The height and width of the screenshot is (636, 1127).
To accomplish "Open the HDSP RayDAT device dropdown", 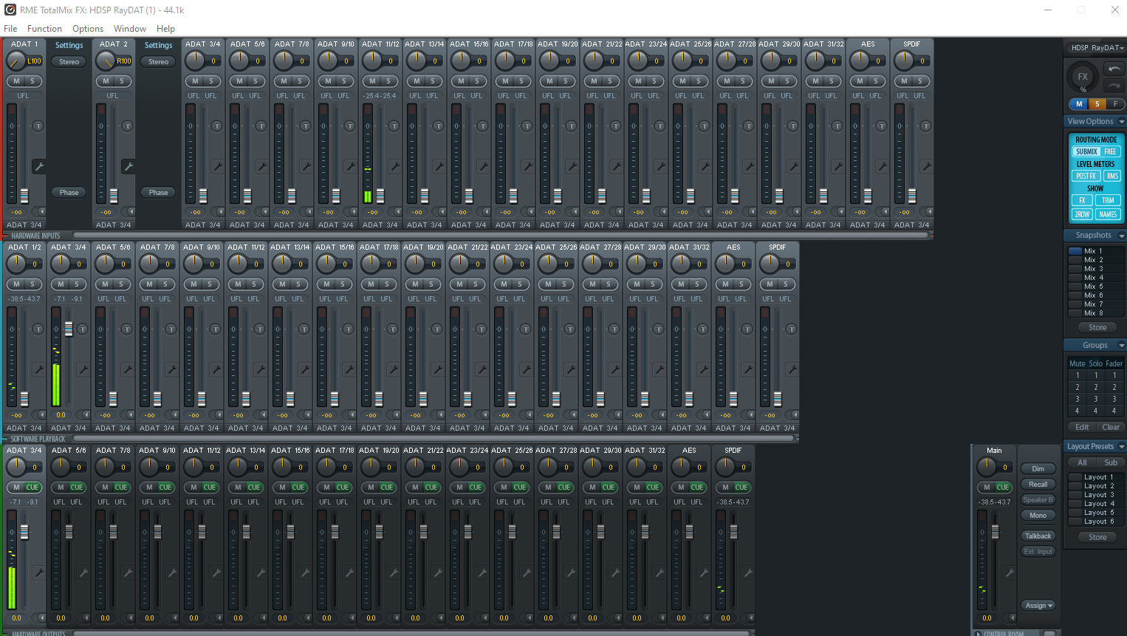I will pos(1096,48).
